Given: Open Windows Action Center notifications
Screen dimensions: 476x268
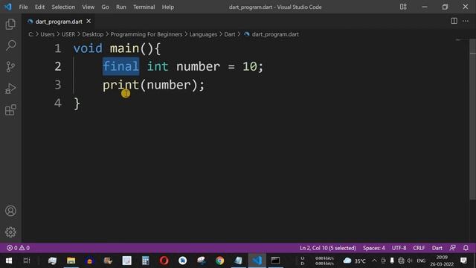Looking at the screenshot, I should point(463,261).
